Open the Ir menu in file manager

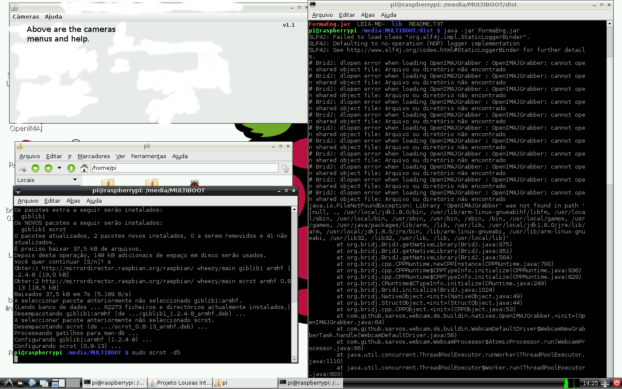[70, 156]
